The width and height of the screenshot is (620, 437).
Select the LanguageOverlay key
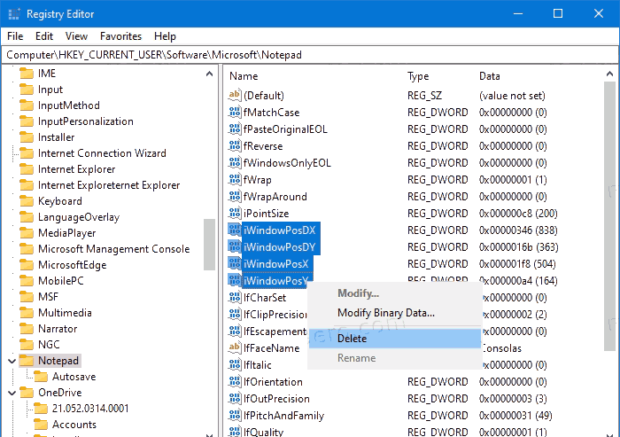[79, 217]
